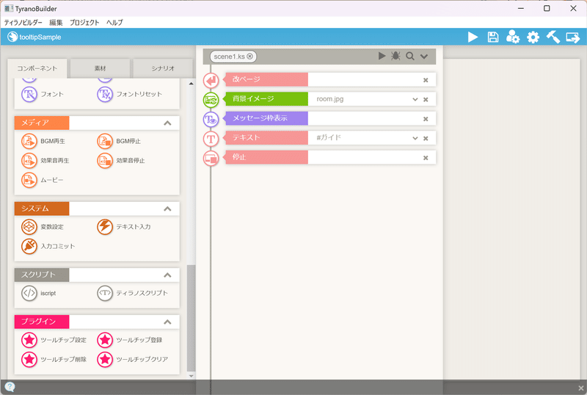587x395 pixels.
Task: Expand the テキスト row dropdown
Action: [x=415, y=138]
